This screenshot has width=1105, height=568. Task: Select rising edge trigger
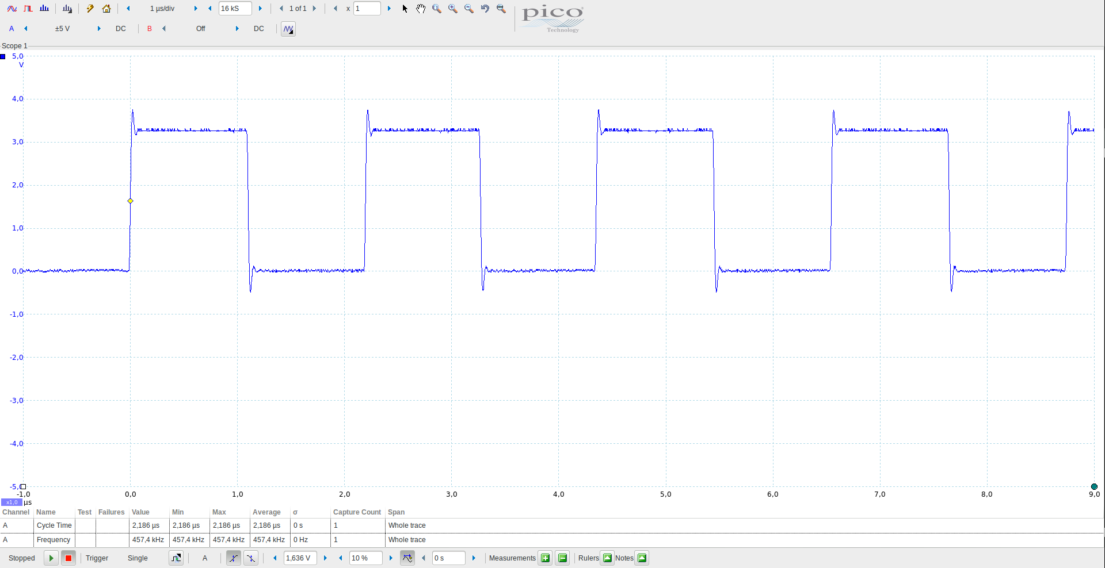(234, 558)
